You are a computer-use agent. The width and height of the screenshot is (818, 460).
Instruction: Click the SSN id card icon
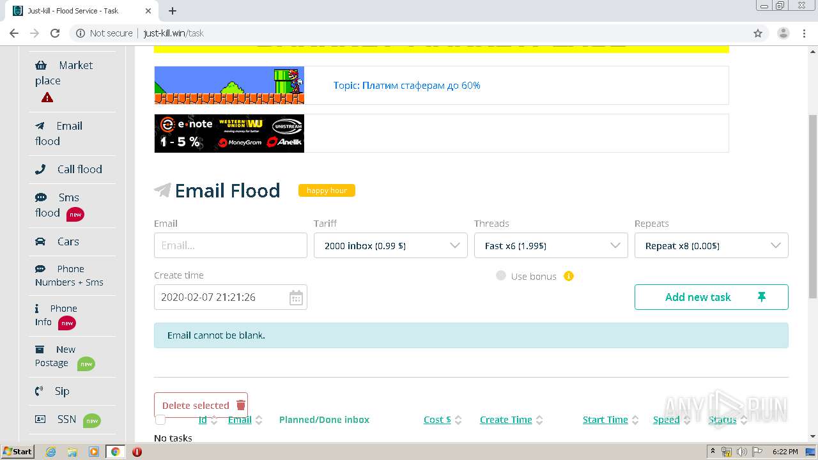click(40, 419)
